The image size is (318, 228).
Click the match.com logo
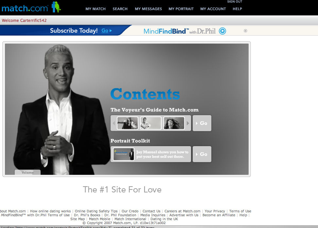(31, 8)
